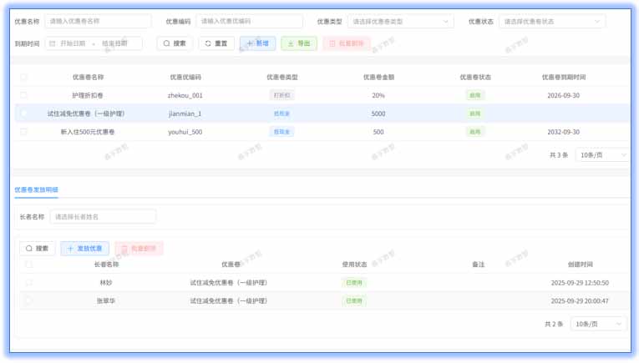Click the calendar icon in the 到期时间 date field

[x=53, y=43]
